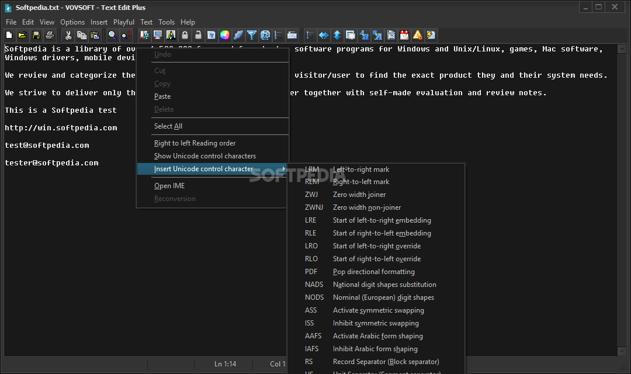This screenshot has width=631, height=374.
Task: Choose RLE Start of right-to-left embedding
Action: [x=376, y=234]
